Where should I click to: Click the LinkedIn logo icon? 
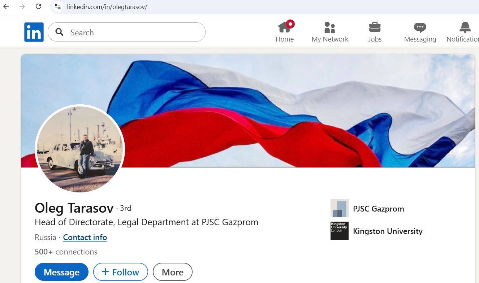pos(34,32)
